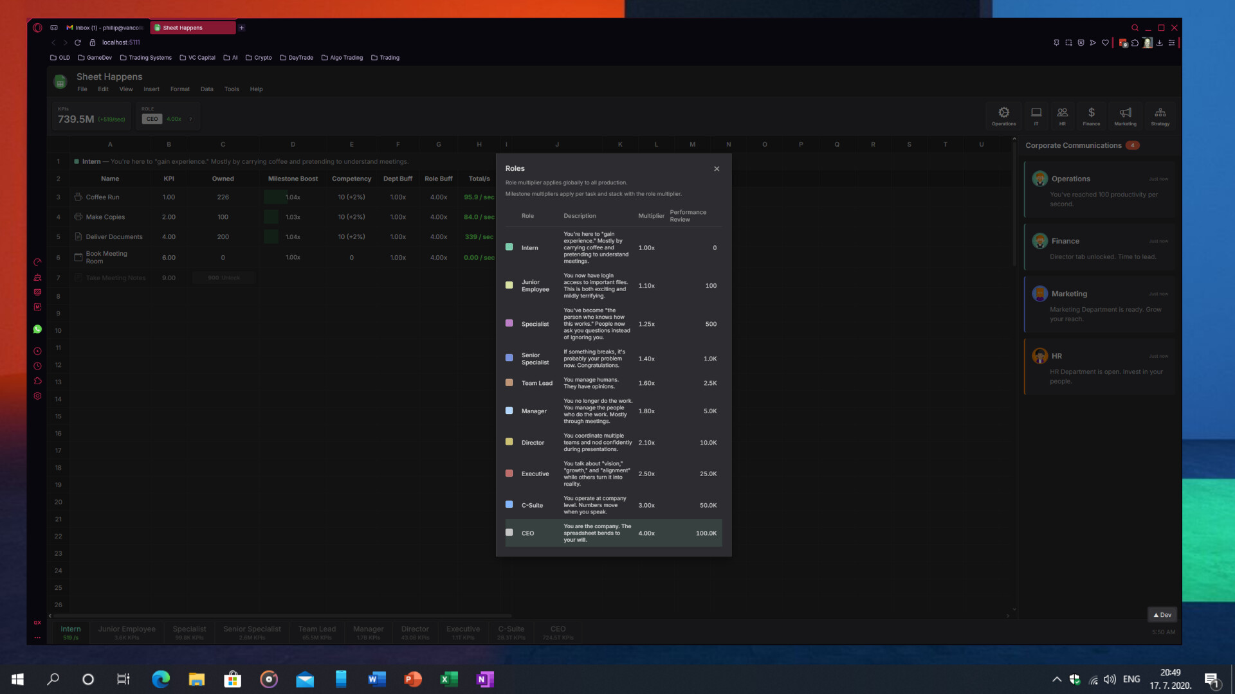
Task: Click the role help question mark
Action: pos(190,119)
